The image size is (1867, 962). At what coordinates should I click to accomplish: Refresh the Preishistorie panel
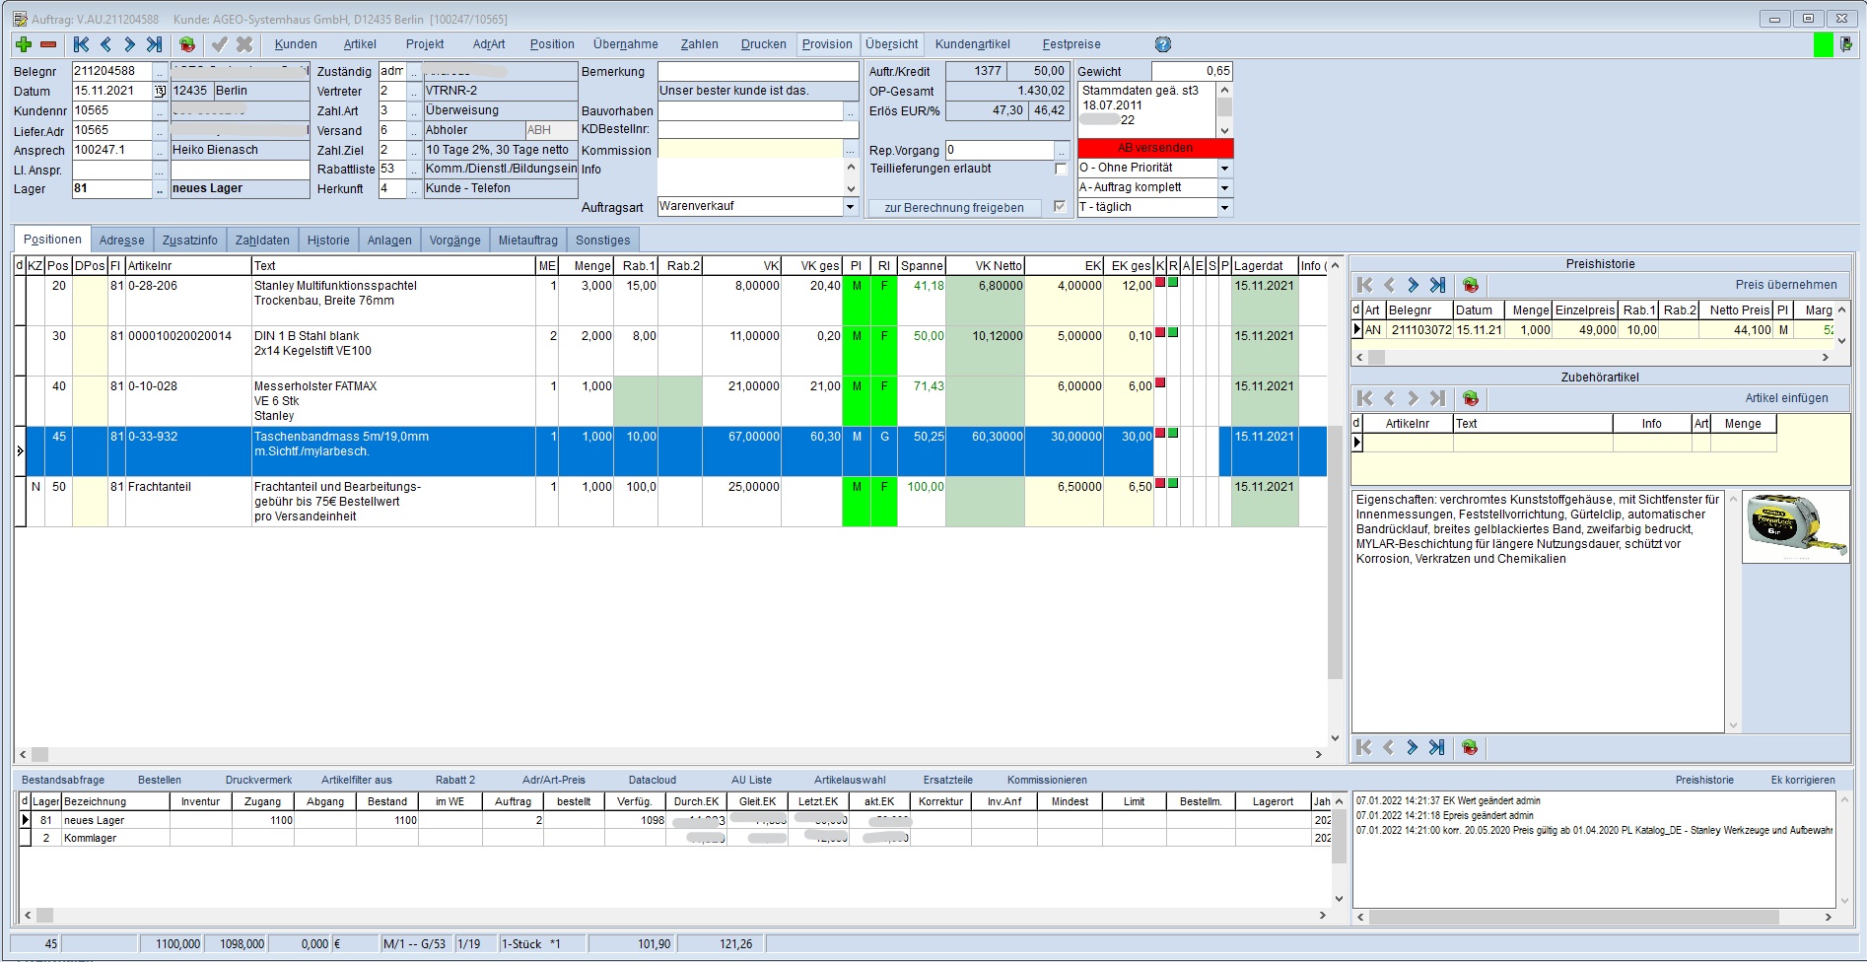[x=1471, y=285]
